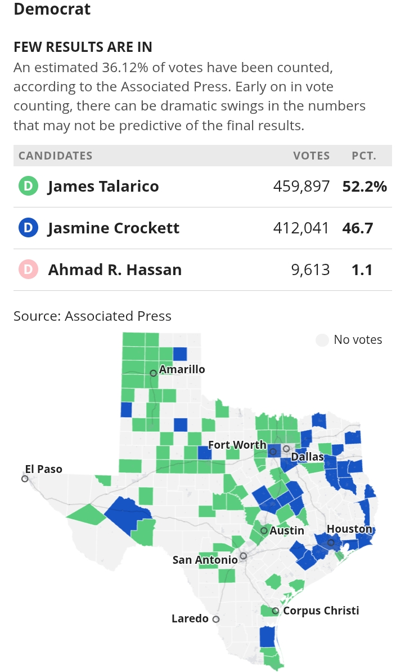Click the Dallas city marker dot

pos(286,449)
